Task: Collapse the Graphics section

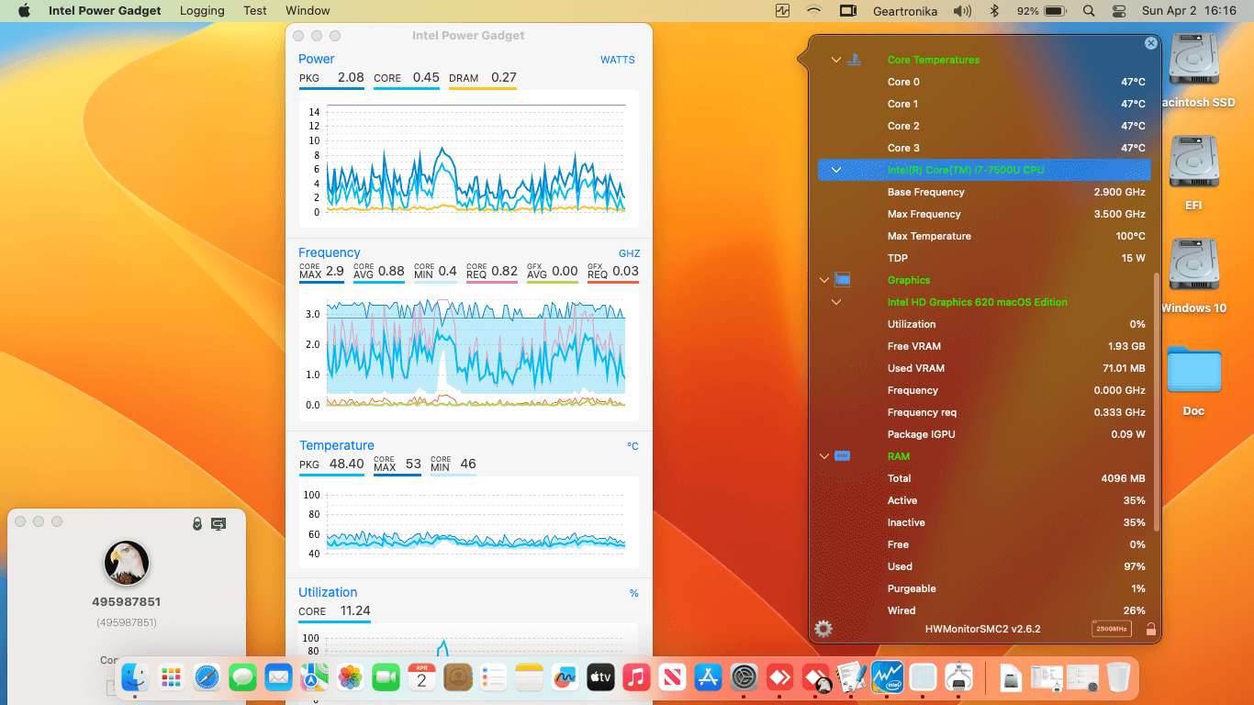Action: click(824, 280)
